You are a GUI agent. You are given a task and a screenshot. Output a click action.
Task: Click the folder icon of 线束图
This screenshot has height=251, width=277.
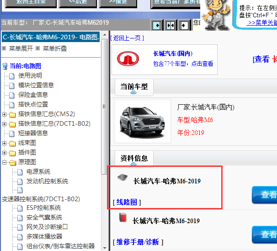point(12,144)
